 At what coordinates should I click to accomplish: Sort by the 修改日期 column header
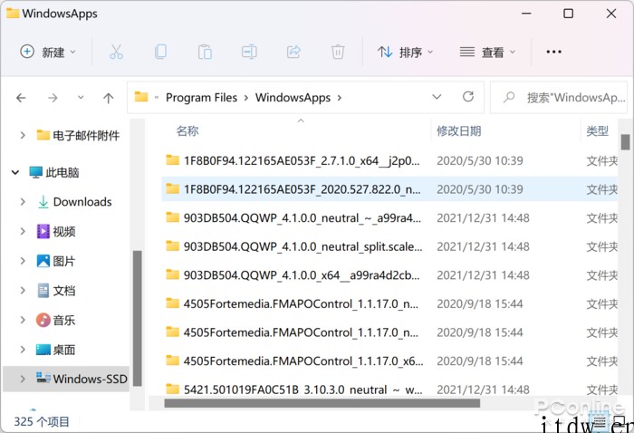point(459,131)
